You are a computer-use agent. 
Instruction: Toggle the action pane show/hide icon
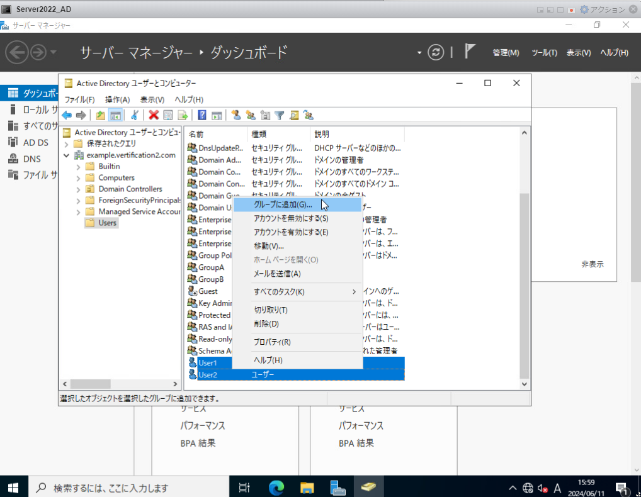tap(217, 116)
